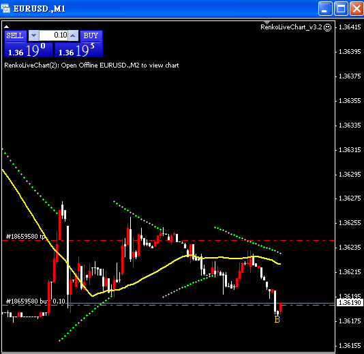Click the BUY button in one-click panel
The image size is (364, 354).
pyautogui.click(x=91, y=36)
